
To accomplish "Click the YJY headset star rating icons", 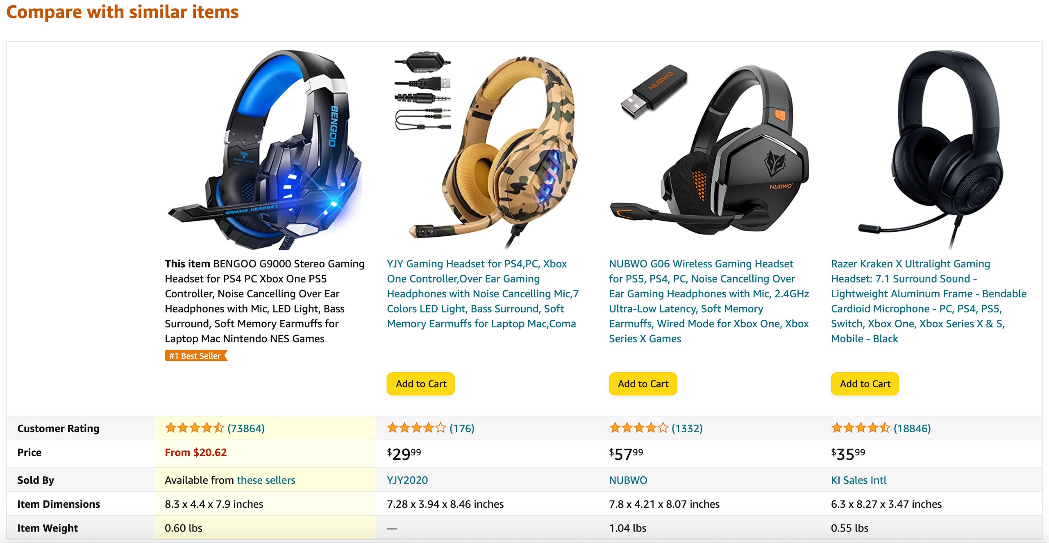I will tap(416, 428).
